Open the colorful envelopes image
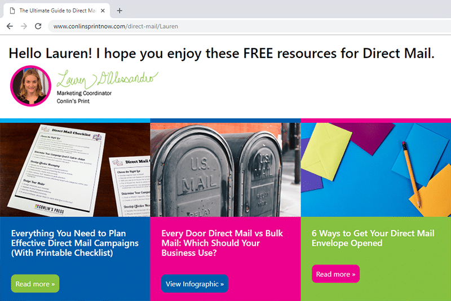The image size is (451, 301). pos(376,170)
